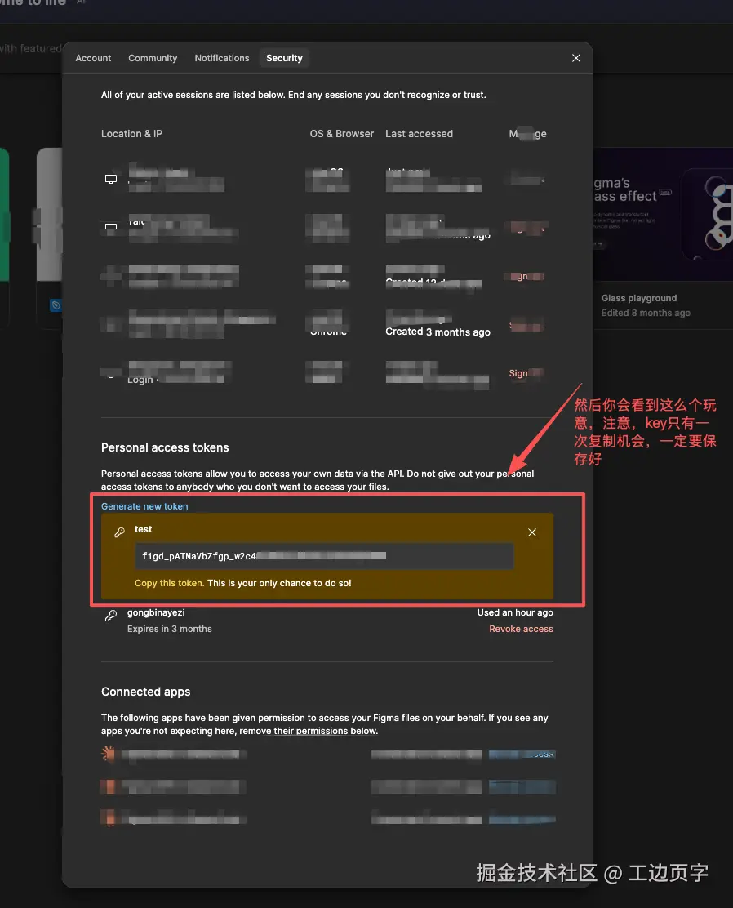Image resolution: width=733 pixels, height=908 pixels.
Task: Revoke access for gongbinayezi token
Action: click(521, 629)
